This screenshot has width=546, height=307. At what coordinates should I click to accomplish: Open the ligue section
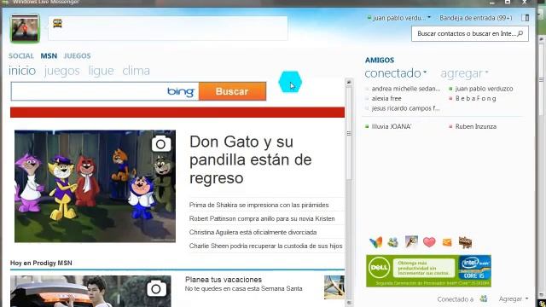tap(101, 71)
